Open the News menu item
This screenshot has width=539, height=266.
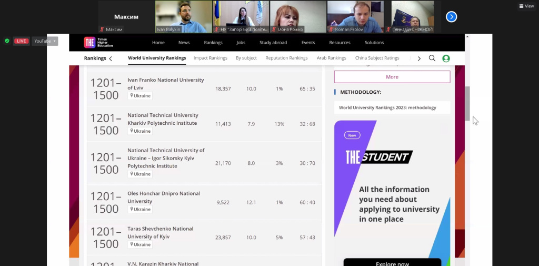pos(184,43)
